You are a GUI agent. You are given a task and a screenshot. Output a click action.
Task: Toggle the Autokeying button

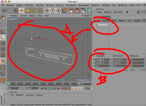pyautogui.click(x=66, y=88)
